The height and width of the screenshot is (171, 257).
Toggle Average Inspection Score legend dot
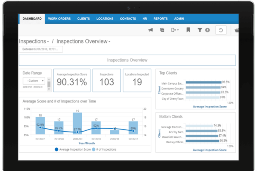[x=56, y=149]
